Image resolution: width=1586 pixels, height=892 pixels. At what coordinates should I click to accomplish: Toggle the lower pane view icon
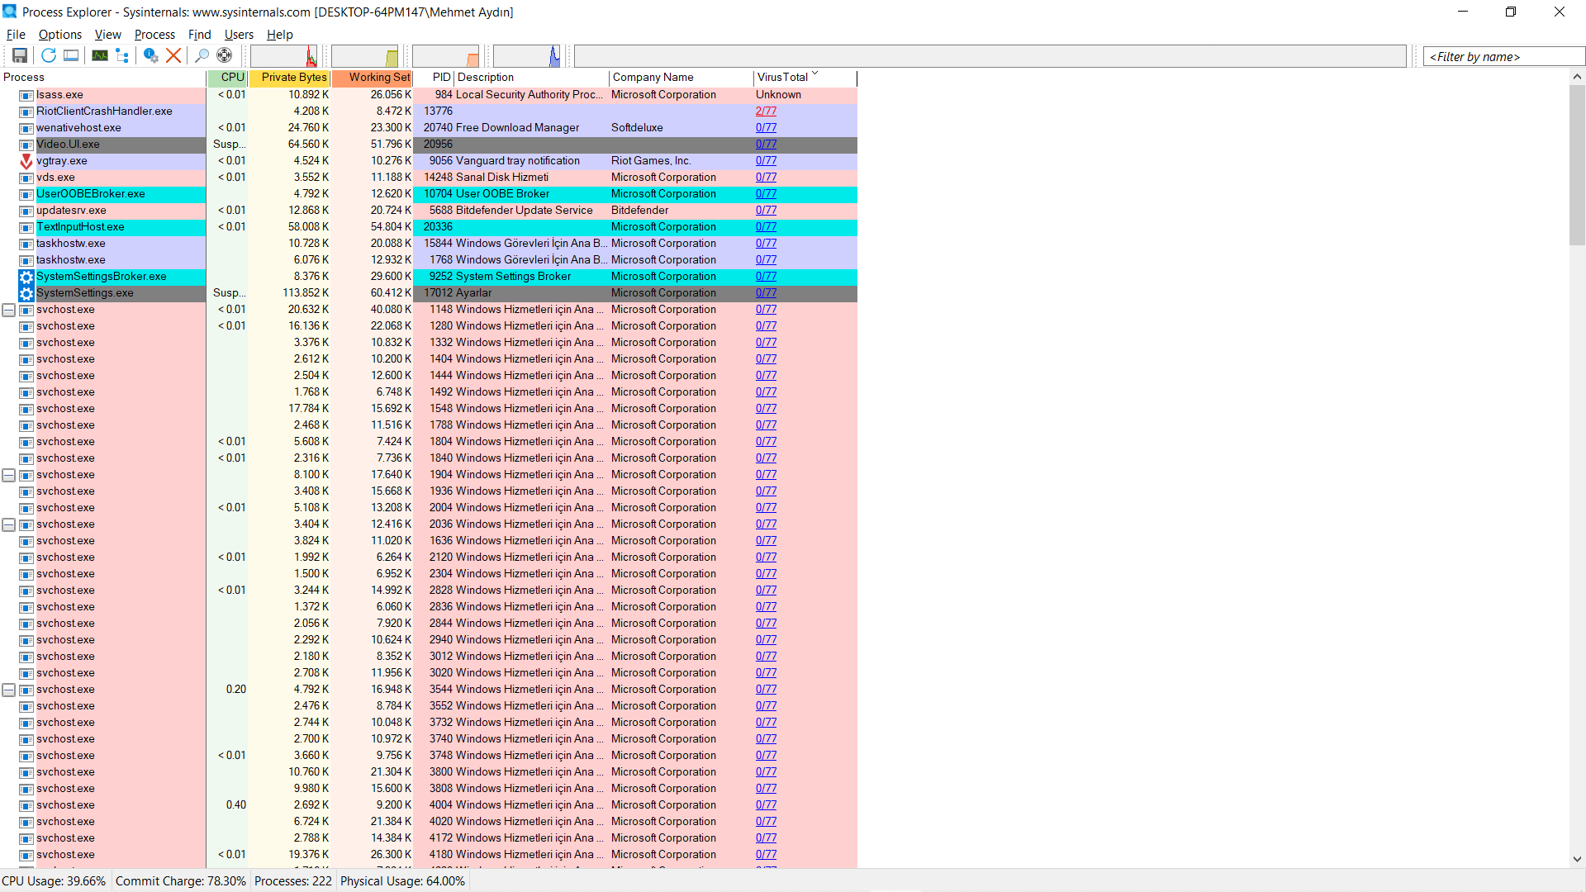click(71, 55)
